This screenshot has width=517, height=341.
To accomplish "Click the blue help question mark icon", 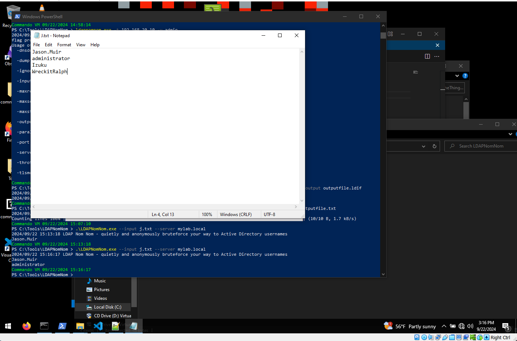I will pyautogui.click(x=465, y=76).
